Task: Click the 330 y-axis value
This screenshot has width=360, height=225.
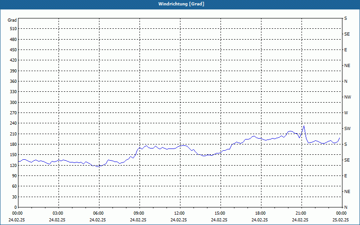Action: pyautogui.click(x=13, y=92)
